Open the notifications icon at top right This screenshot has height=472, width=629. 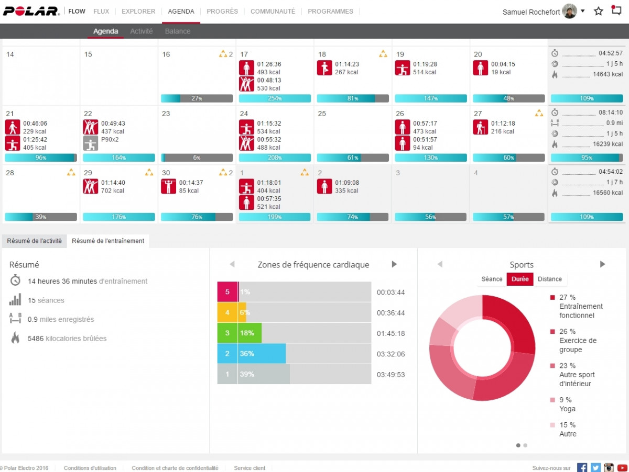coord(616,11)
